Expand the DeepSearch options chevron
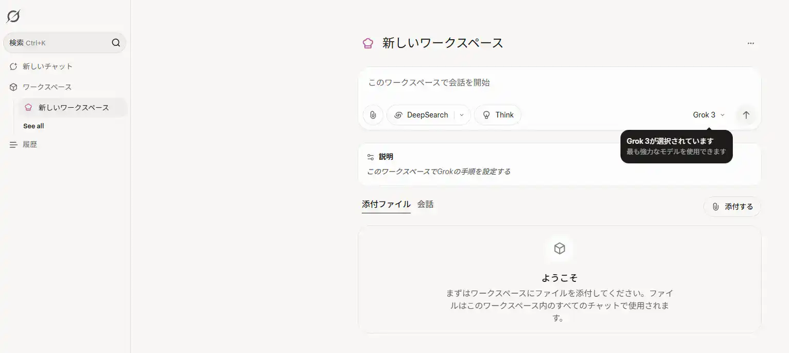Image resolution: width=789 pixels, height=353 pixels. (x=462, y=115)
